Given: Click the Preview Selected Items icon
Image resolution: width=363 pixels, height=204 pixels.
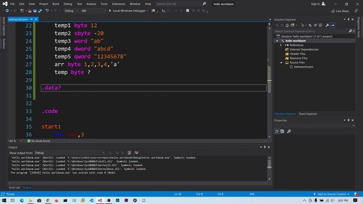Looking at the screenshot, I should (332, 25).
